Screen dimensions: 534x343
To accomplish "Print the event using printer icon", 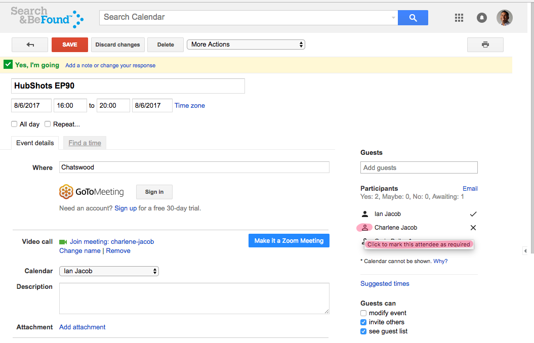I will (x=485, y=45).
